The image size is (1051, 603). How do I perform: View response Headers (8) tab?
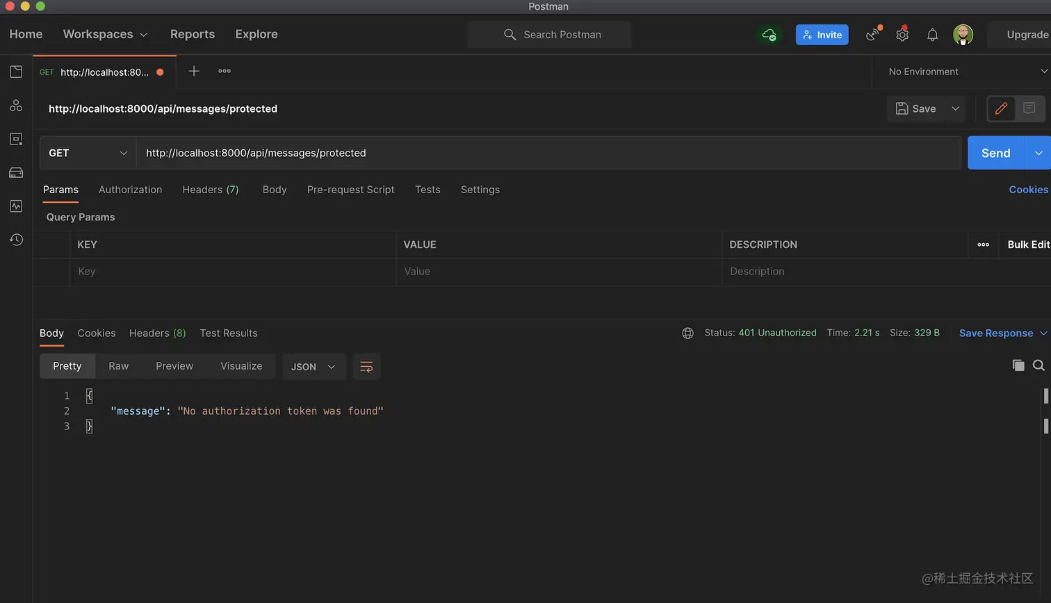coord(158,333)
